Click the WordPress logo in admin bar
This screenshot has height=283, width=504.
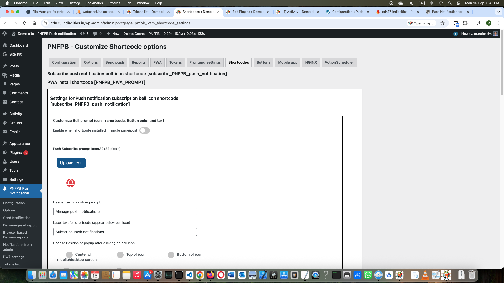(x=4, y=34)
